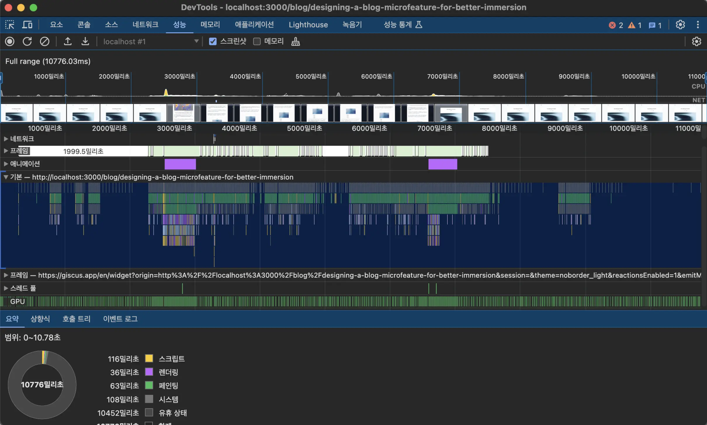Screen dimensions: 707x425
Task: Uncheck the 스크린샷 checkbox
Action: click(x=212, y=41)
